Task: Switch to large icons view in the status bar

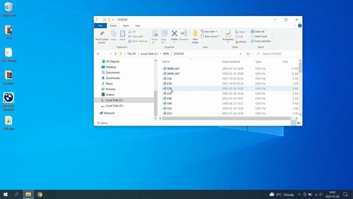Action: (299, 123)
